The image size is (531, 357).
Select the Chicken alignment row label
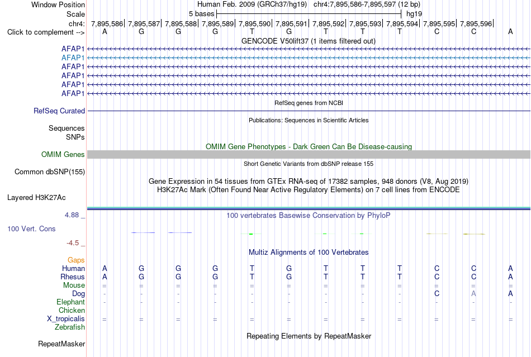[72, 310]
